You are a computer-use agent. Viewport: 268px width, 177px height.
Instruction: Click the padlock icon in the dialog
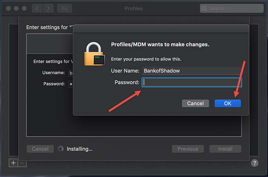[94, 54]
